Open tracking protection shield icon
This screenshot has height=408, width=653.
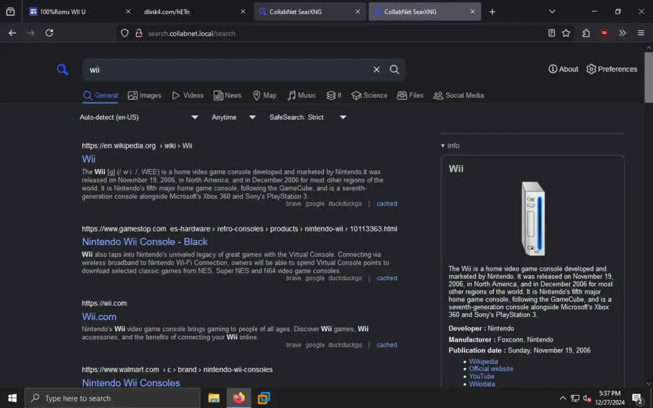[124, 33]
